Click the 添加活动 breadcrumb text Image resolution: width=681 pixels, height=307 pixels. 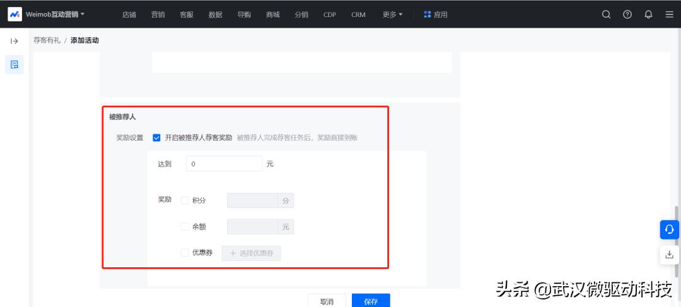(x=84, y=40)
